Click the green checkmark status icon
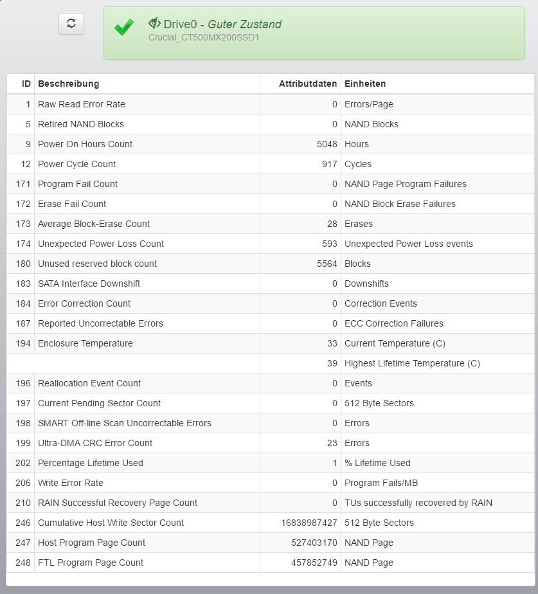The image size is (538, 594). (124, 27)
